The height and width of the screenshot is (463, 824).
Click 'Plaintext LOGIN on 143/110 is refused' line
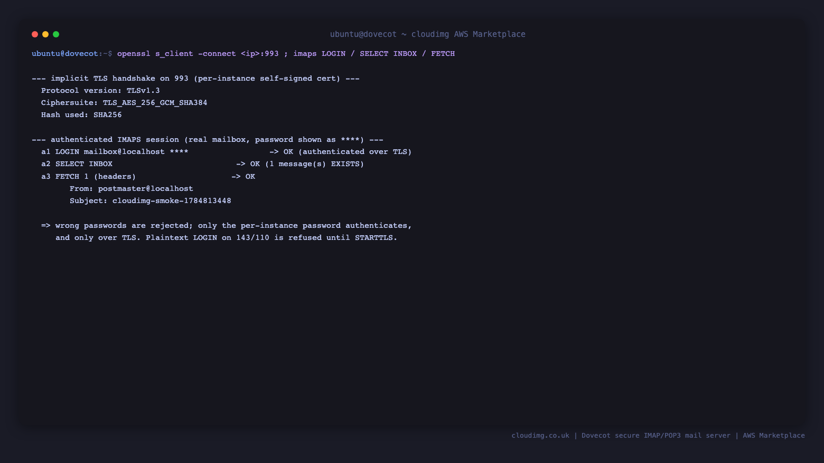[226, 238]
